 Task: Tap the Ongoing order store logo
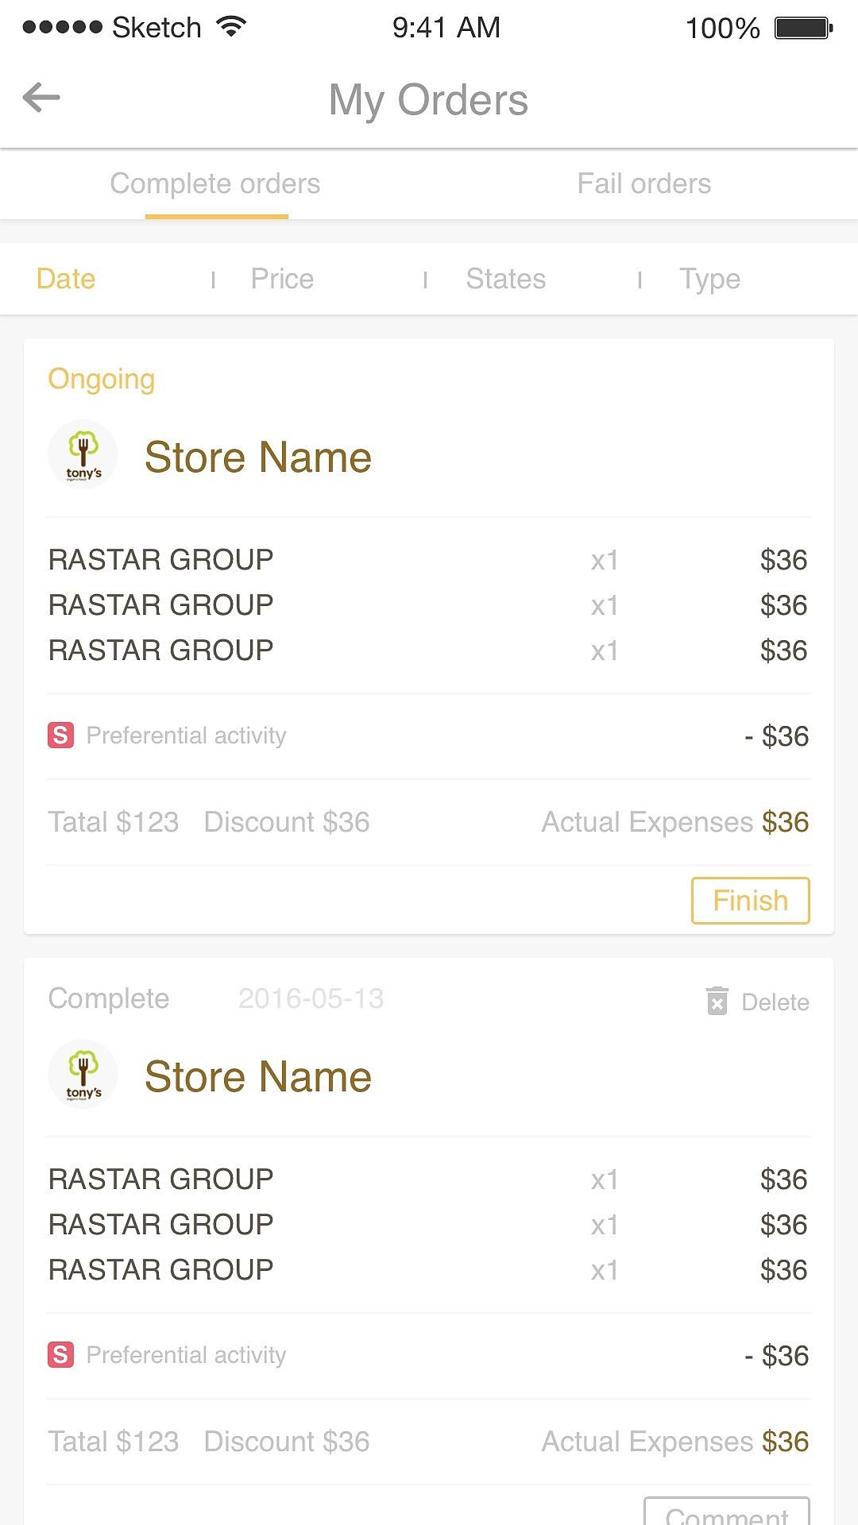[83, 455]
